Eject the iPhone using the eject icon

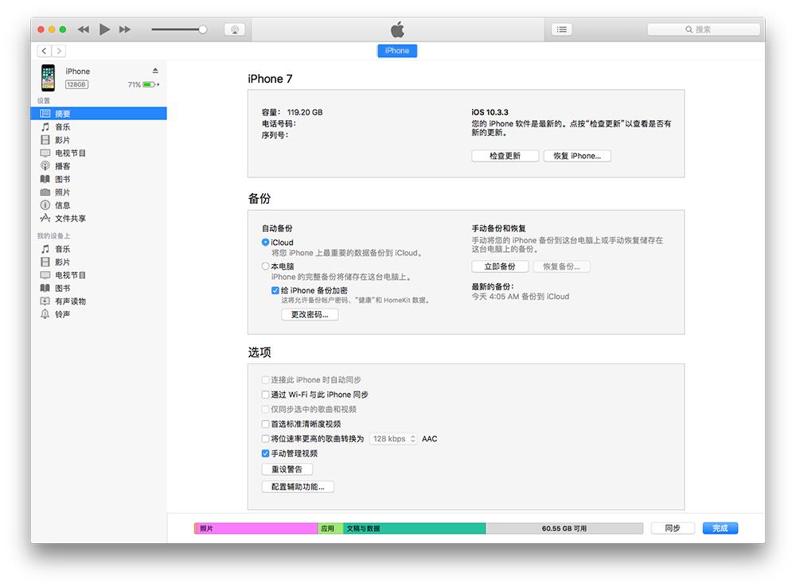tap(155, 71)
